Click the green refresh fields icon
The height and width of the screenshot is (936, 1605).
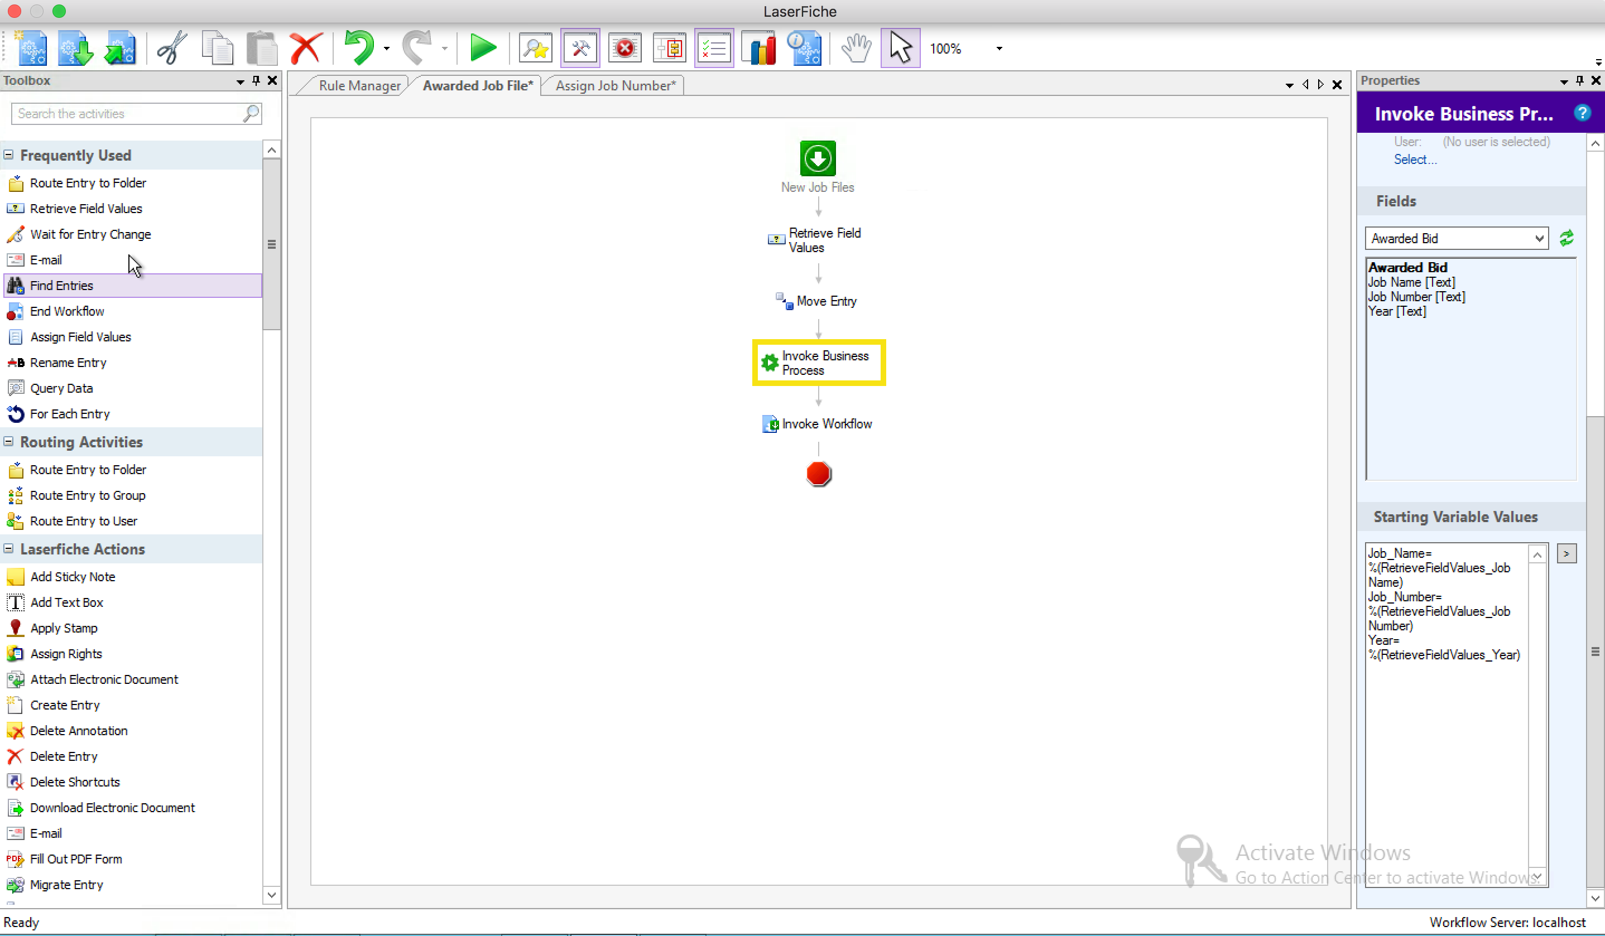(1566, 238)
